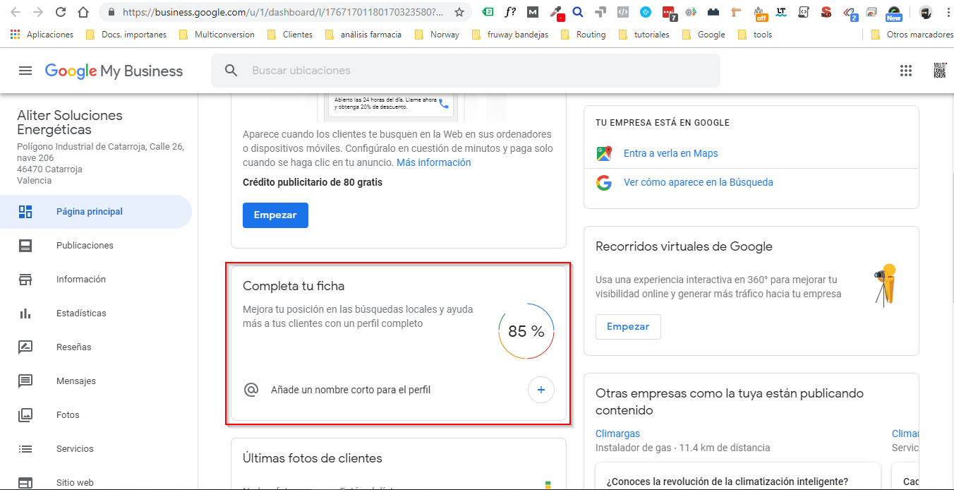Follow the 'Más información' link

click(x=434, y=162)
